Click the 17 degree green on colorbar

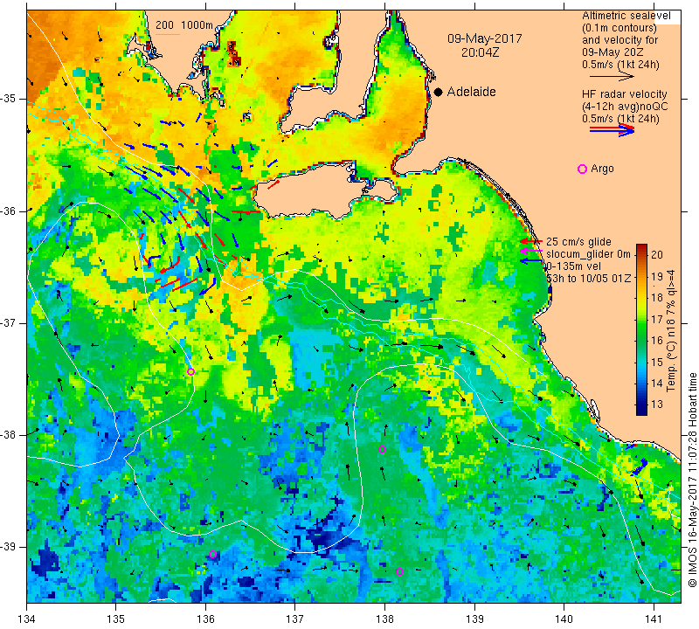[x=641, y=319]
